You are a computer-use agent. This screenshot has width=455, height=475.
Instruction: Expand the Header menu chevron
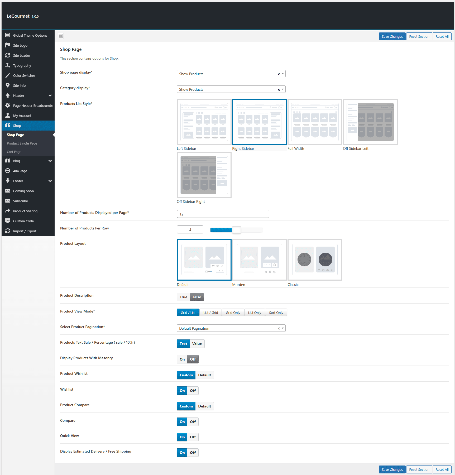tap(50, 95)
